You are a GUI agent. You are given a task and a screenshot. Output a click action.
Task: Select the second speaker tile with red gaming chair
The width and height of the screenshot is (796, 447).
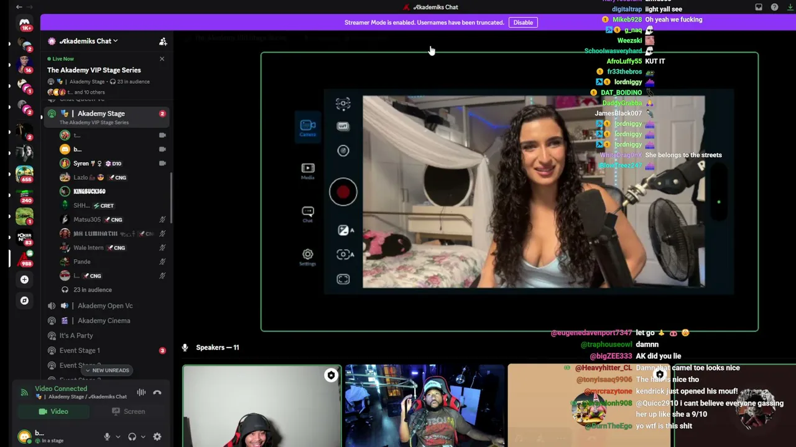click(425, 406)
